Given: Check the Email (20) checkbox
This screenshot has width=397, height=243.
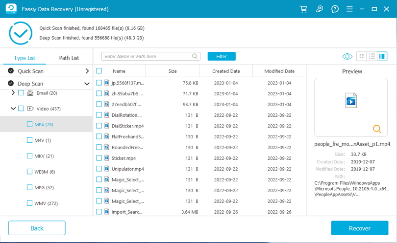Looking at the screenshot, I should pyautogui.click(x=21, y=93).
